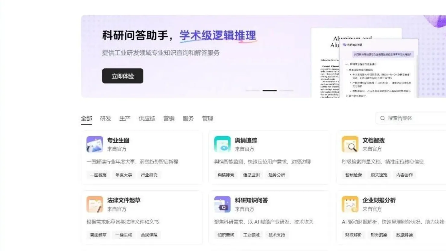
Task: Click the 一键生成 tag
Action: point(124,235)
